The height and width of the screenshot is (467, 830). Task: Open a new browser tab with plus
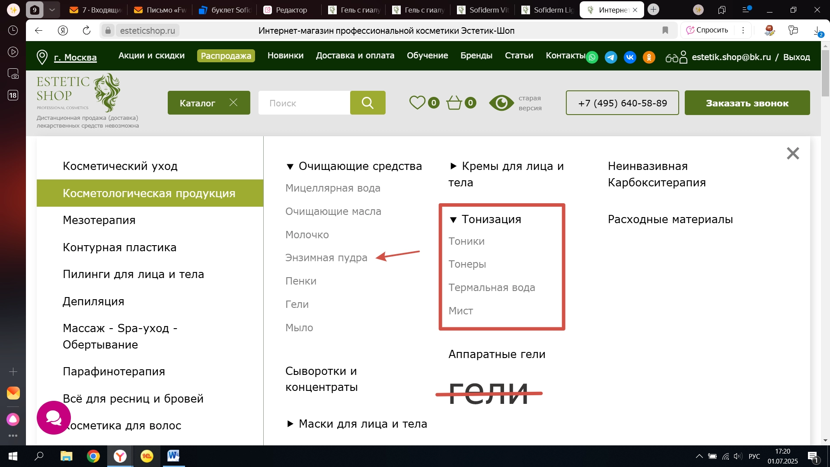[x=654, y=10]
